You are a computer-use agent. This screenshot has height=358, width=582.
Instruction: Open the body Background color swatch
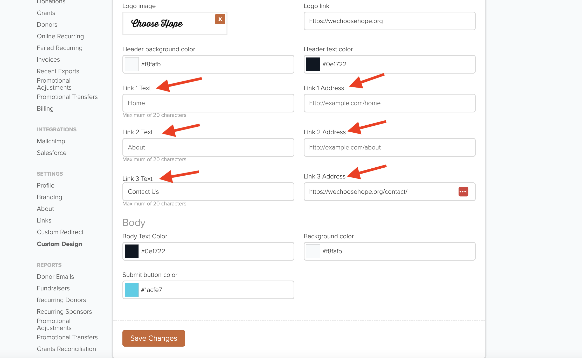tap(313, 251)
